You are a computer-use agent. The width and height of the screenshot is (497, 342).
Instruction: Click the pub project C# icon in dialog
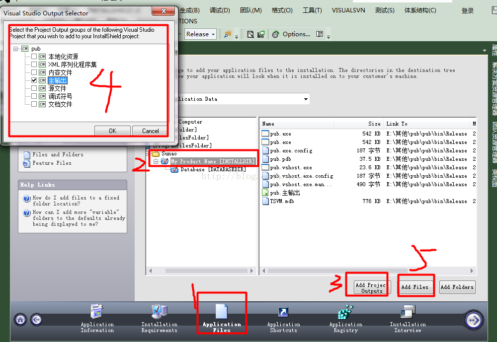coord(25,49)
